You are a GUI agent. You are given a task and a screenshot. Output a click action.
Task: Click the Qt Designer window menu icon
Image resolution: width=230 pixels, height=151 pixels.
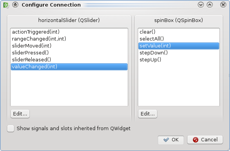(x=6, y=5)
